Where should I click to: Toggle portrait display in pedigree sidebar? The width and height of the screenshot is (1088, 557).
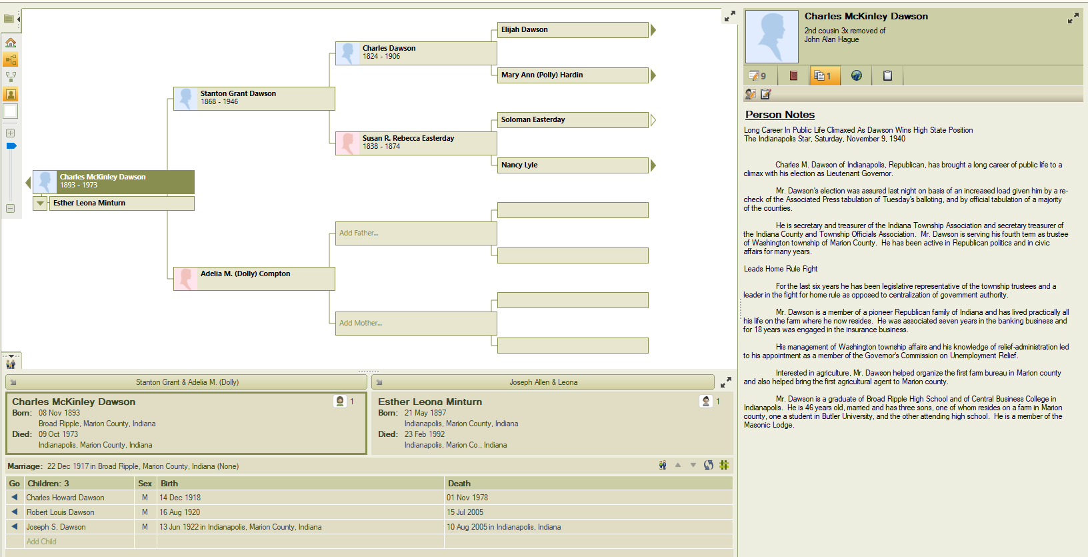(11, 94)
